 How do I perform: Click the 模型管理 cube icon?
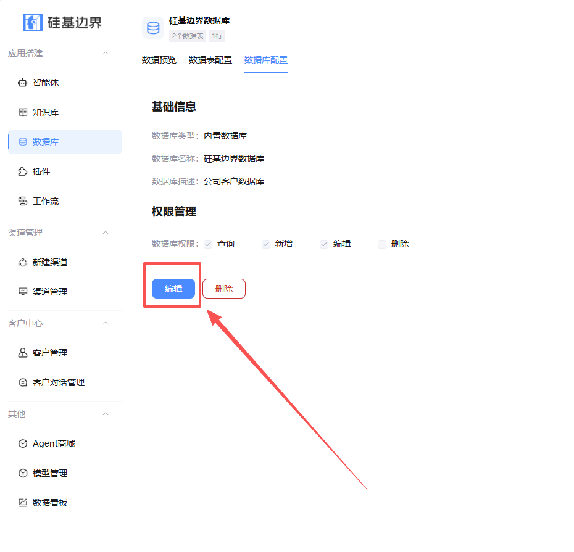(23, 473)
